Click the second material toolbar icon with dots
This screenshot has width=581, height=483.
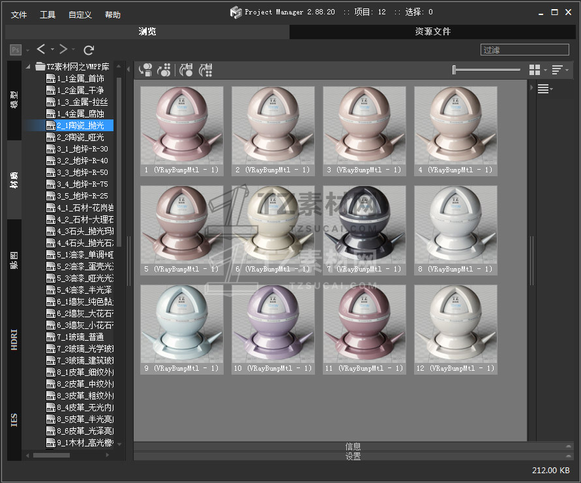[165, 70]
